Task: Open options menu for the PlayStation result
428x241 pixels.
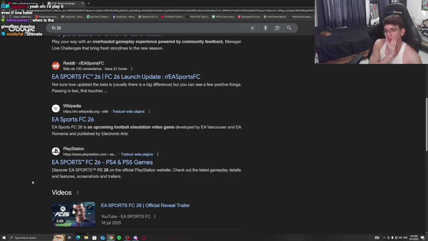Action: [157, 154]
